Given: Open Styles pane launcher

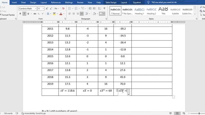Looking at the screenshot, I should pyautogui.click(x=196, y=19).
